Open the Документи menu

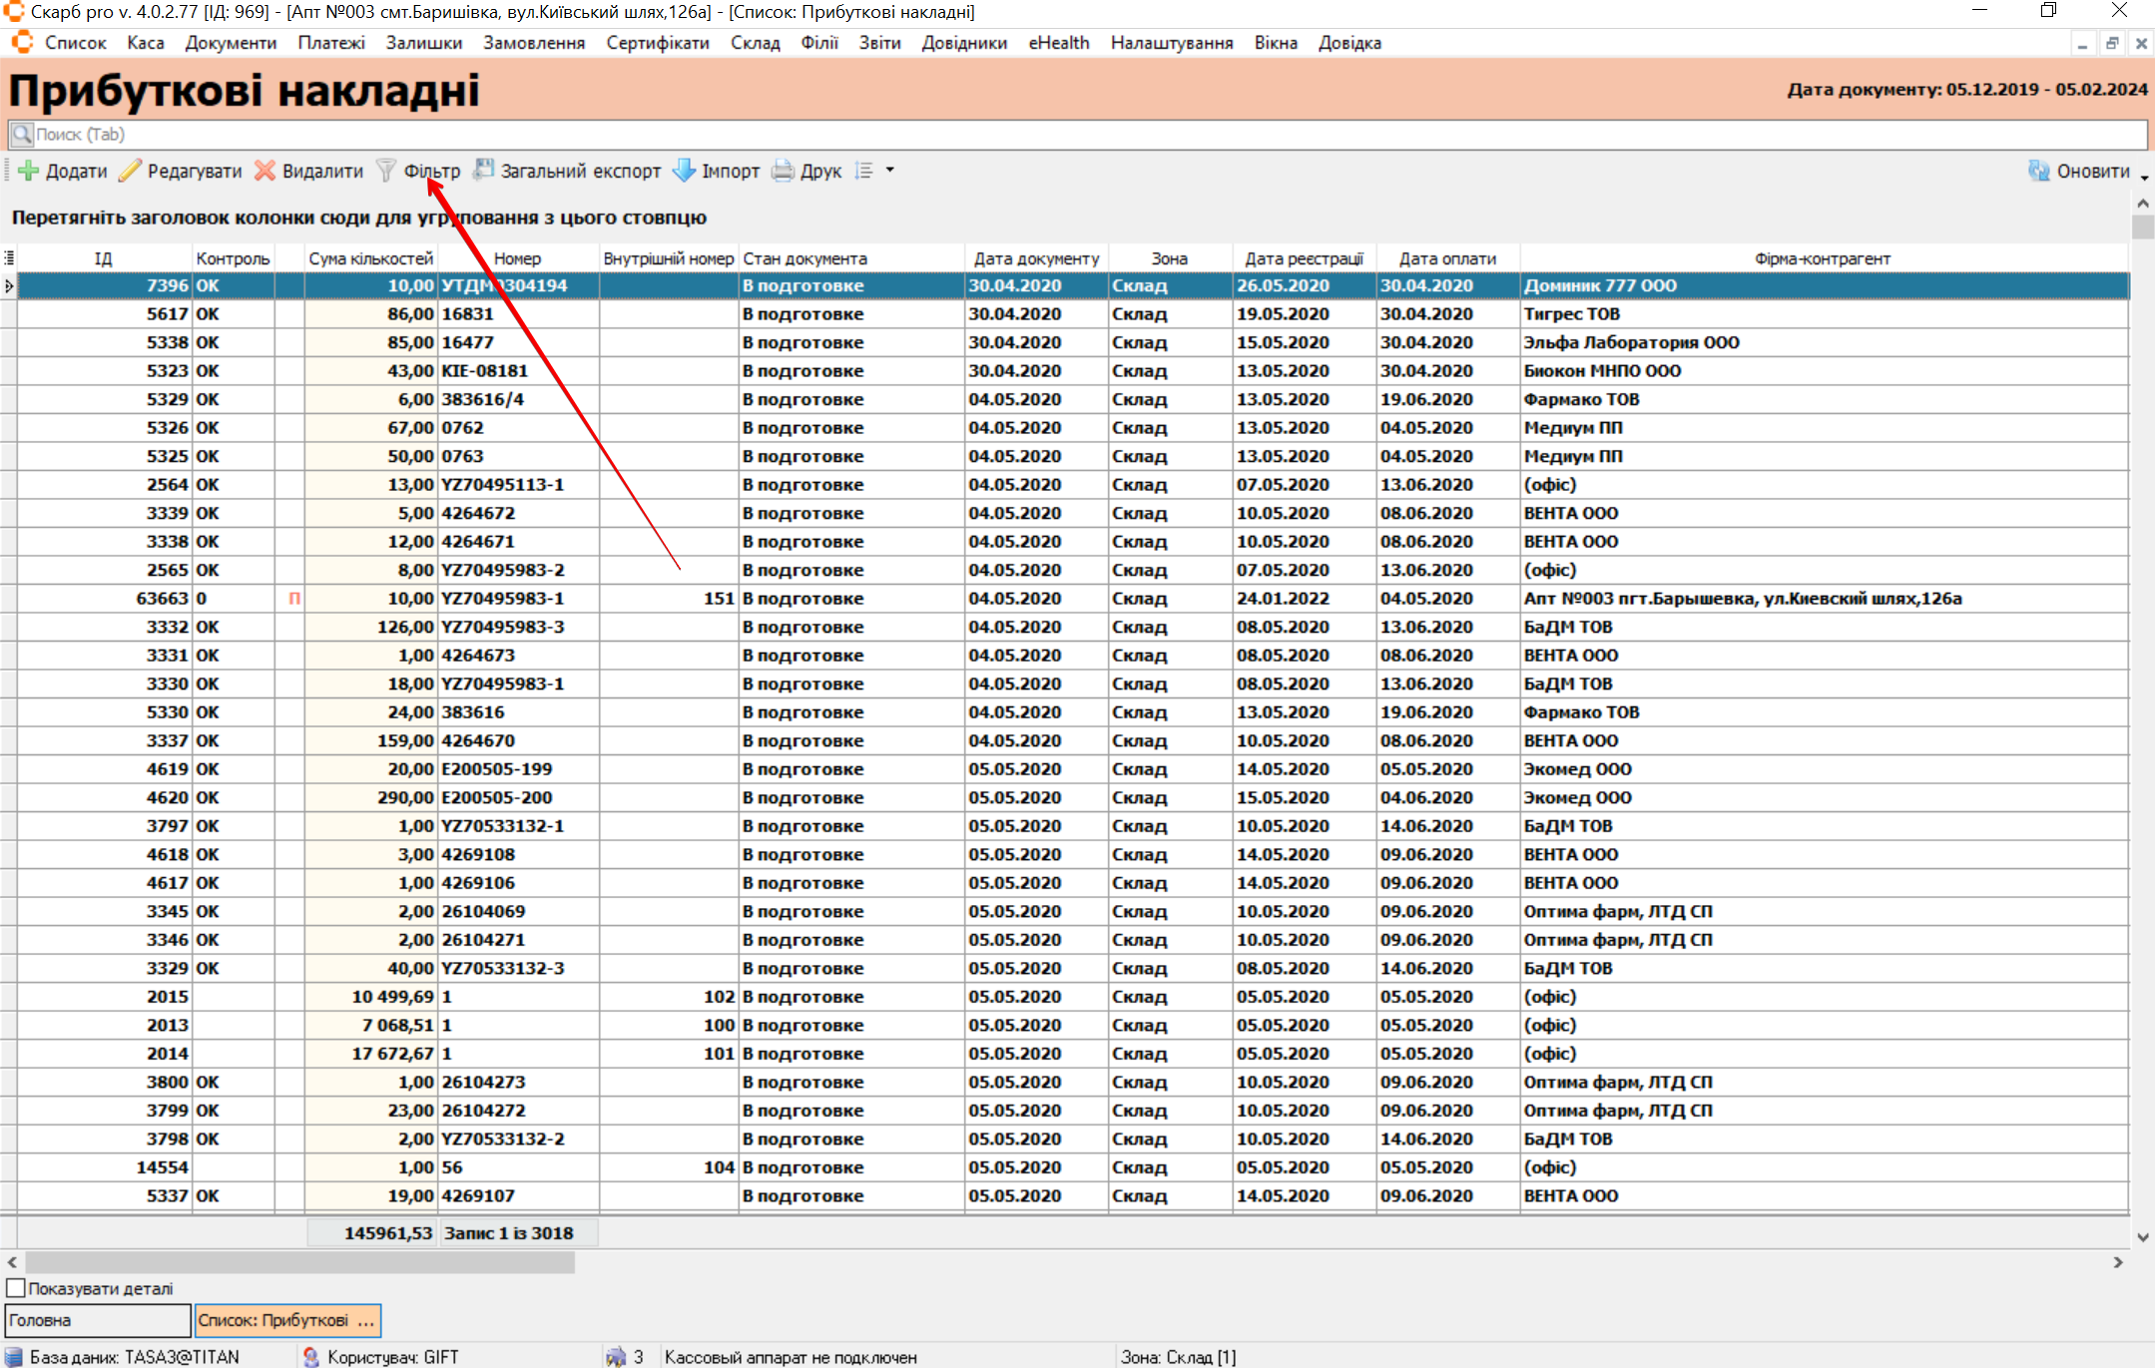point(231,43)
